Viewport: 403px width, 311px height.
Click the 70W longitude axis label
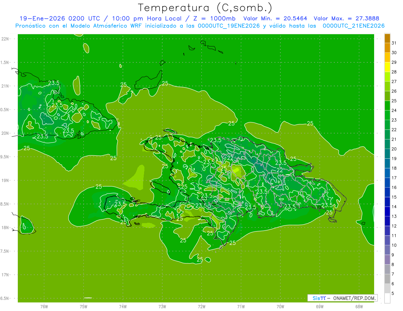(x=280, y=306)
